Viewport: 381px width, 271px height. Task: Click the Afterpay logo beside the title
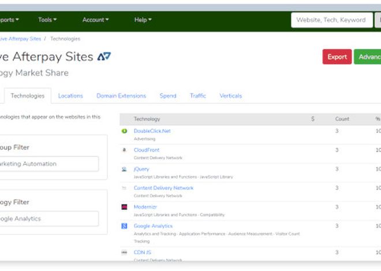104,57
